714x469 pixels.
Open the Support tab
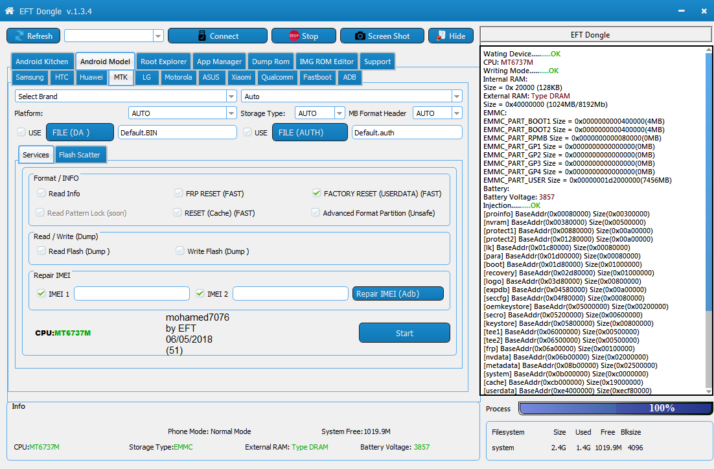coord(378,62)
